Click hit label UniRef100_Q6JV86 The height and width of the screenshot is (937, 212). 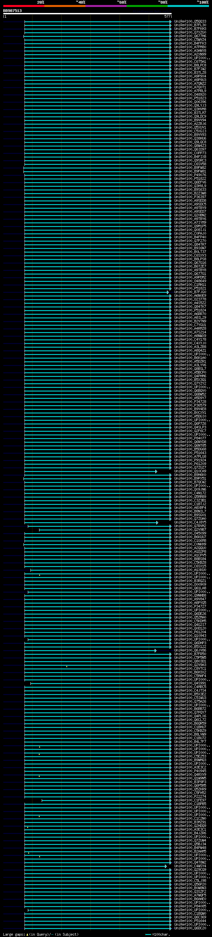[190, 651]
